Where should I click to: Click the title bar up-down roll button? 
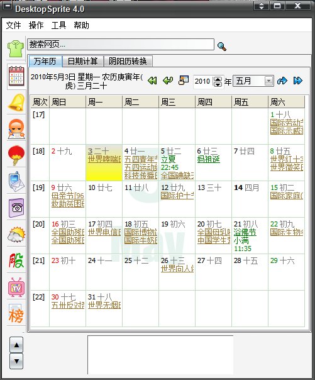pyautogui.click(x=262, y=6)
